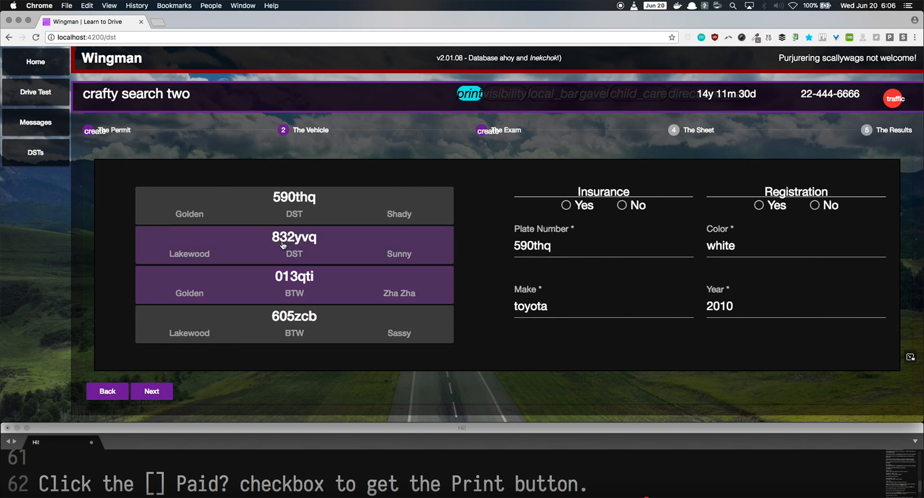
Task: Select Registration Yes radio button
Action: tap(759, 205)
